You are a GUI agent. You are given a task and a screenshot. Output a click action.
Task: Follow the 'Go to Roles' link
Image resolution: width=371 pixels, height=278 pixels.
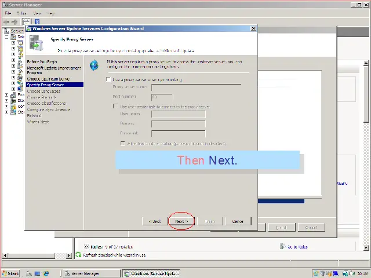pos(297,247)
